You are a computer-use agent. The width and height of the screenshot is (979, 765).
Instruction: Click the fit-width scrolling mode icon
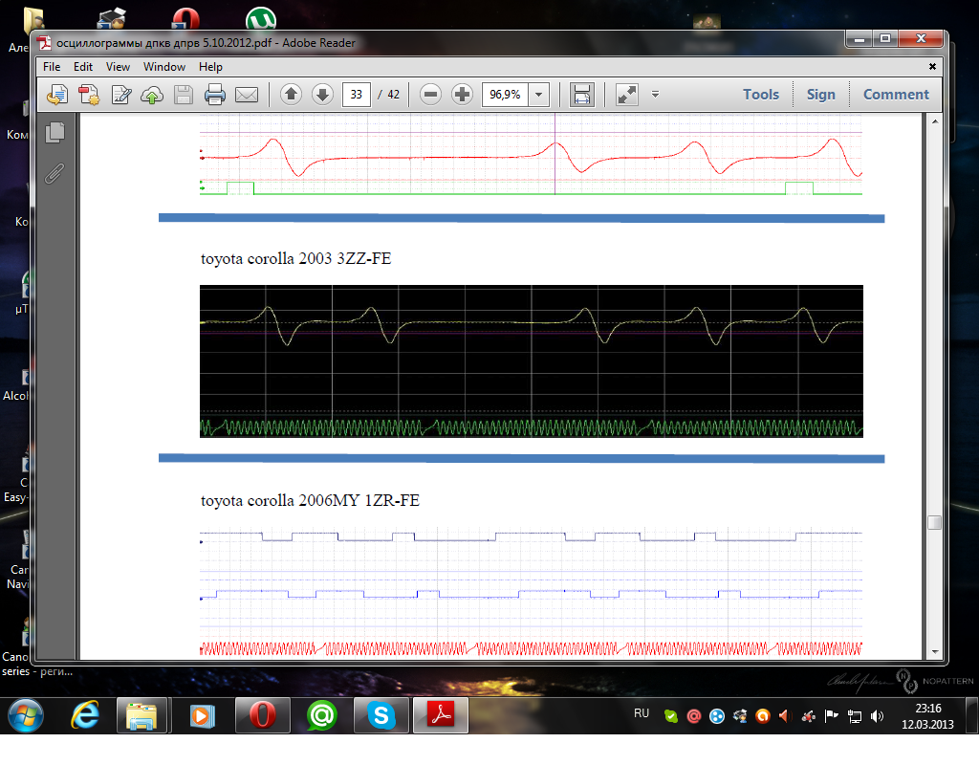click(x=582, y=95)
